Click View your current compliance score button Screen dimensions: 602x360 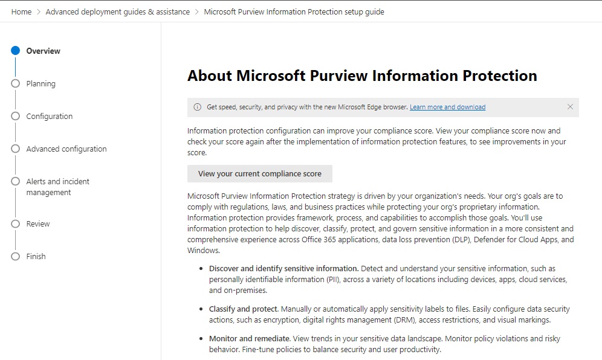click(260, 174)
